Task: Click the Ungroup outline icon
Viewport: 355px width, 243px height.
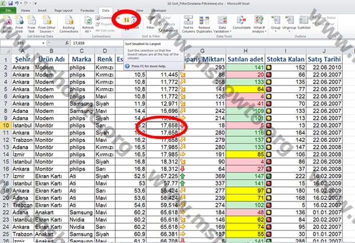Action: (289, 20)
